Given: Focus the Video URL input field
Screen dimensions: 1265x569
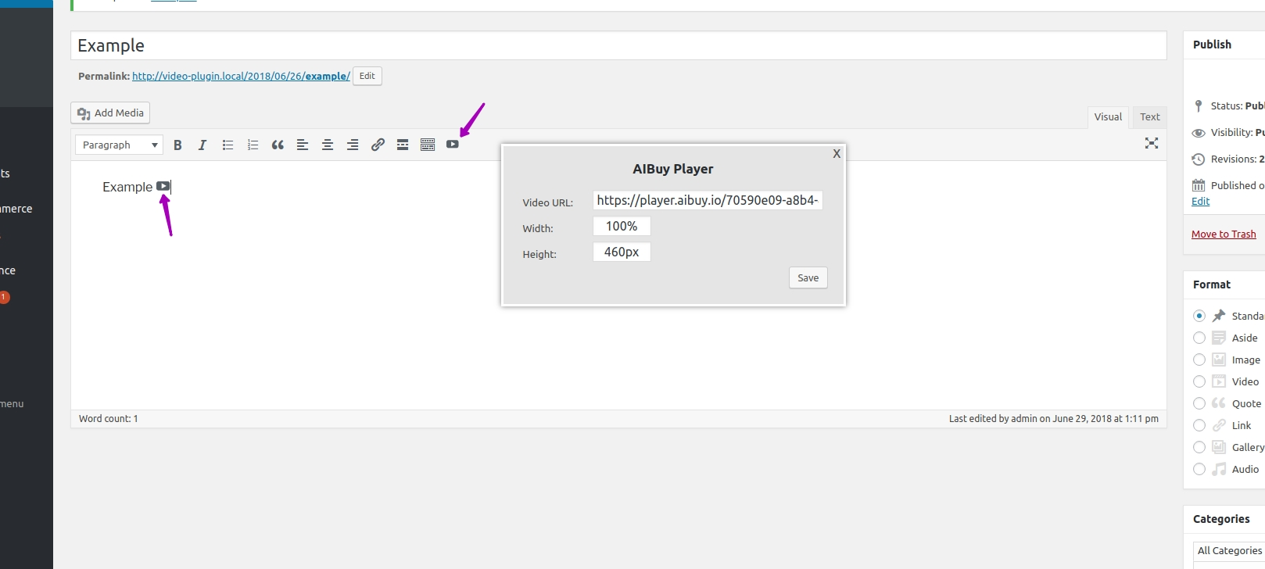Looking at the screenshot, I should tap(708, 200).
